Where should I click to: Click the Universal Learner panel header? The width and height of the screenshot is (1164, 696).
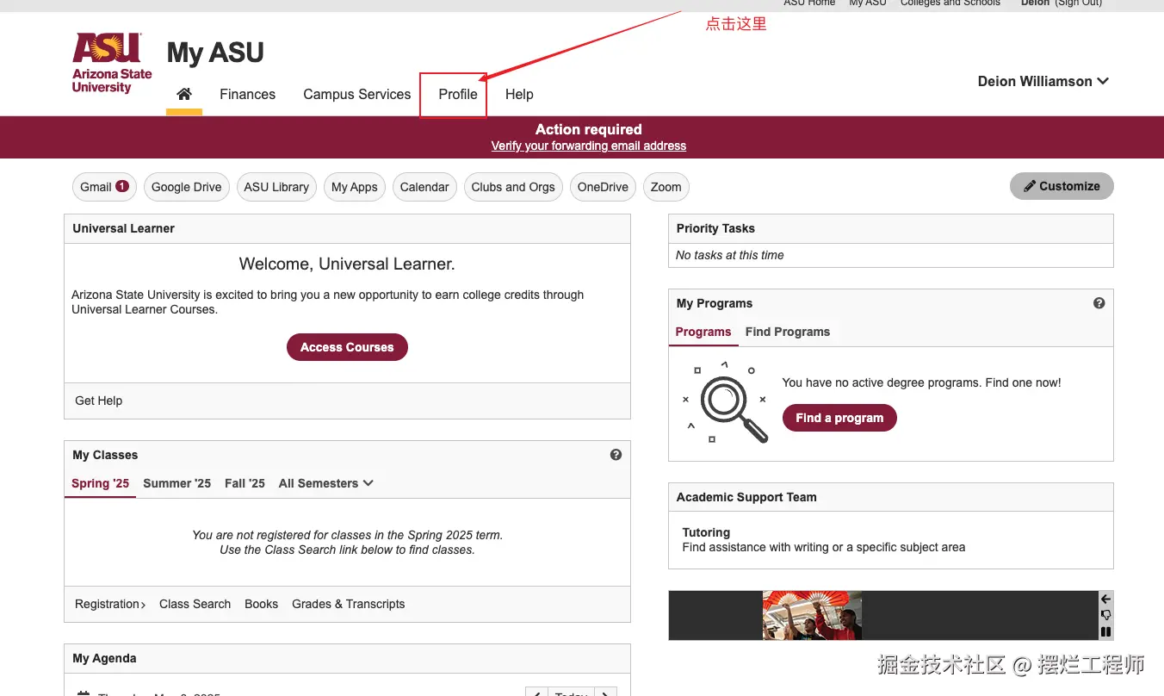click(x=347, y=228)
